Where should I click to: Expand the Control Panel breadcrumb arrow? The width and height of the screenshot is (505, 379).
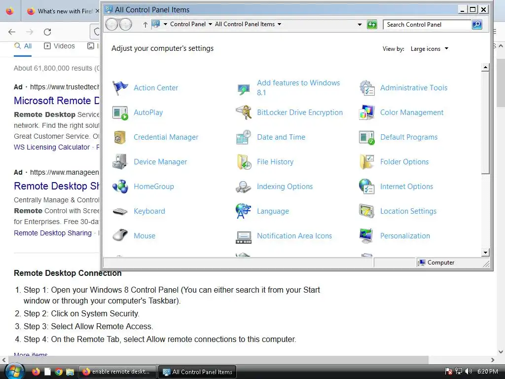pyautogui.click(x=210, y=24)
